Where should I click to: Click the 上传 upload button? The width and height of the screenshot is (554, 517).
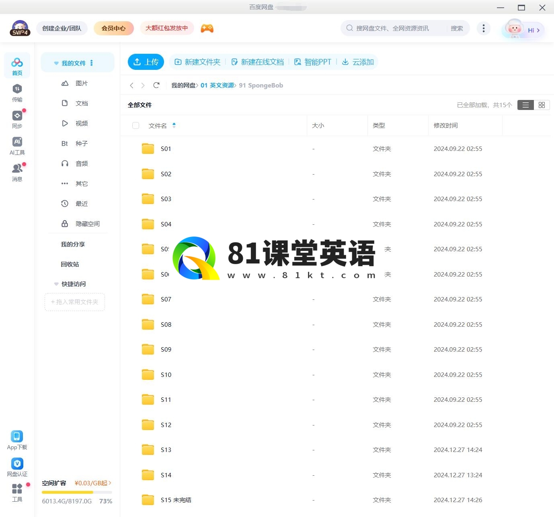coord(146,62)
